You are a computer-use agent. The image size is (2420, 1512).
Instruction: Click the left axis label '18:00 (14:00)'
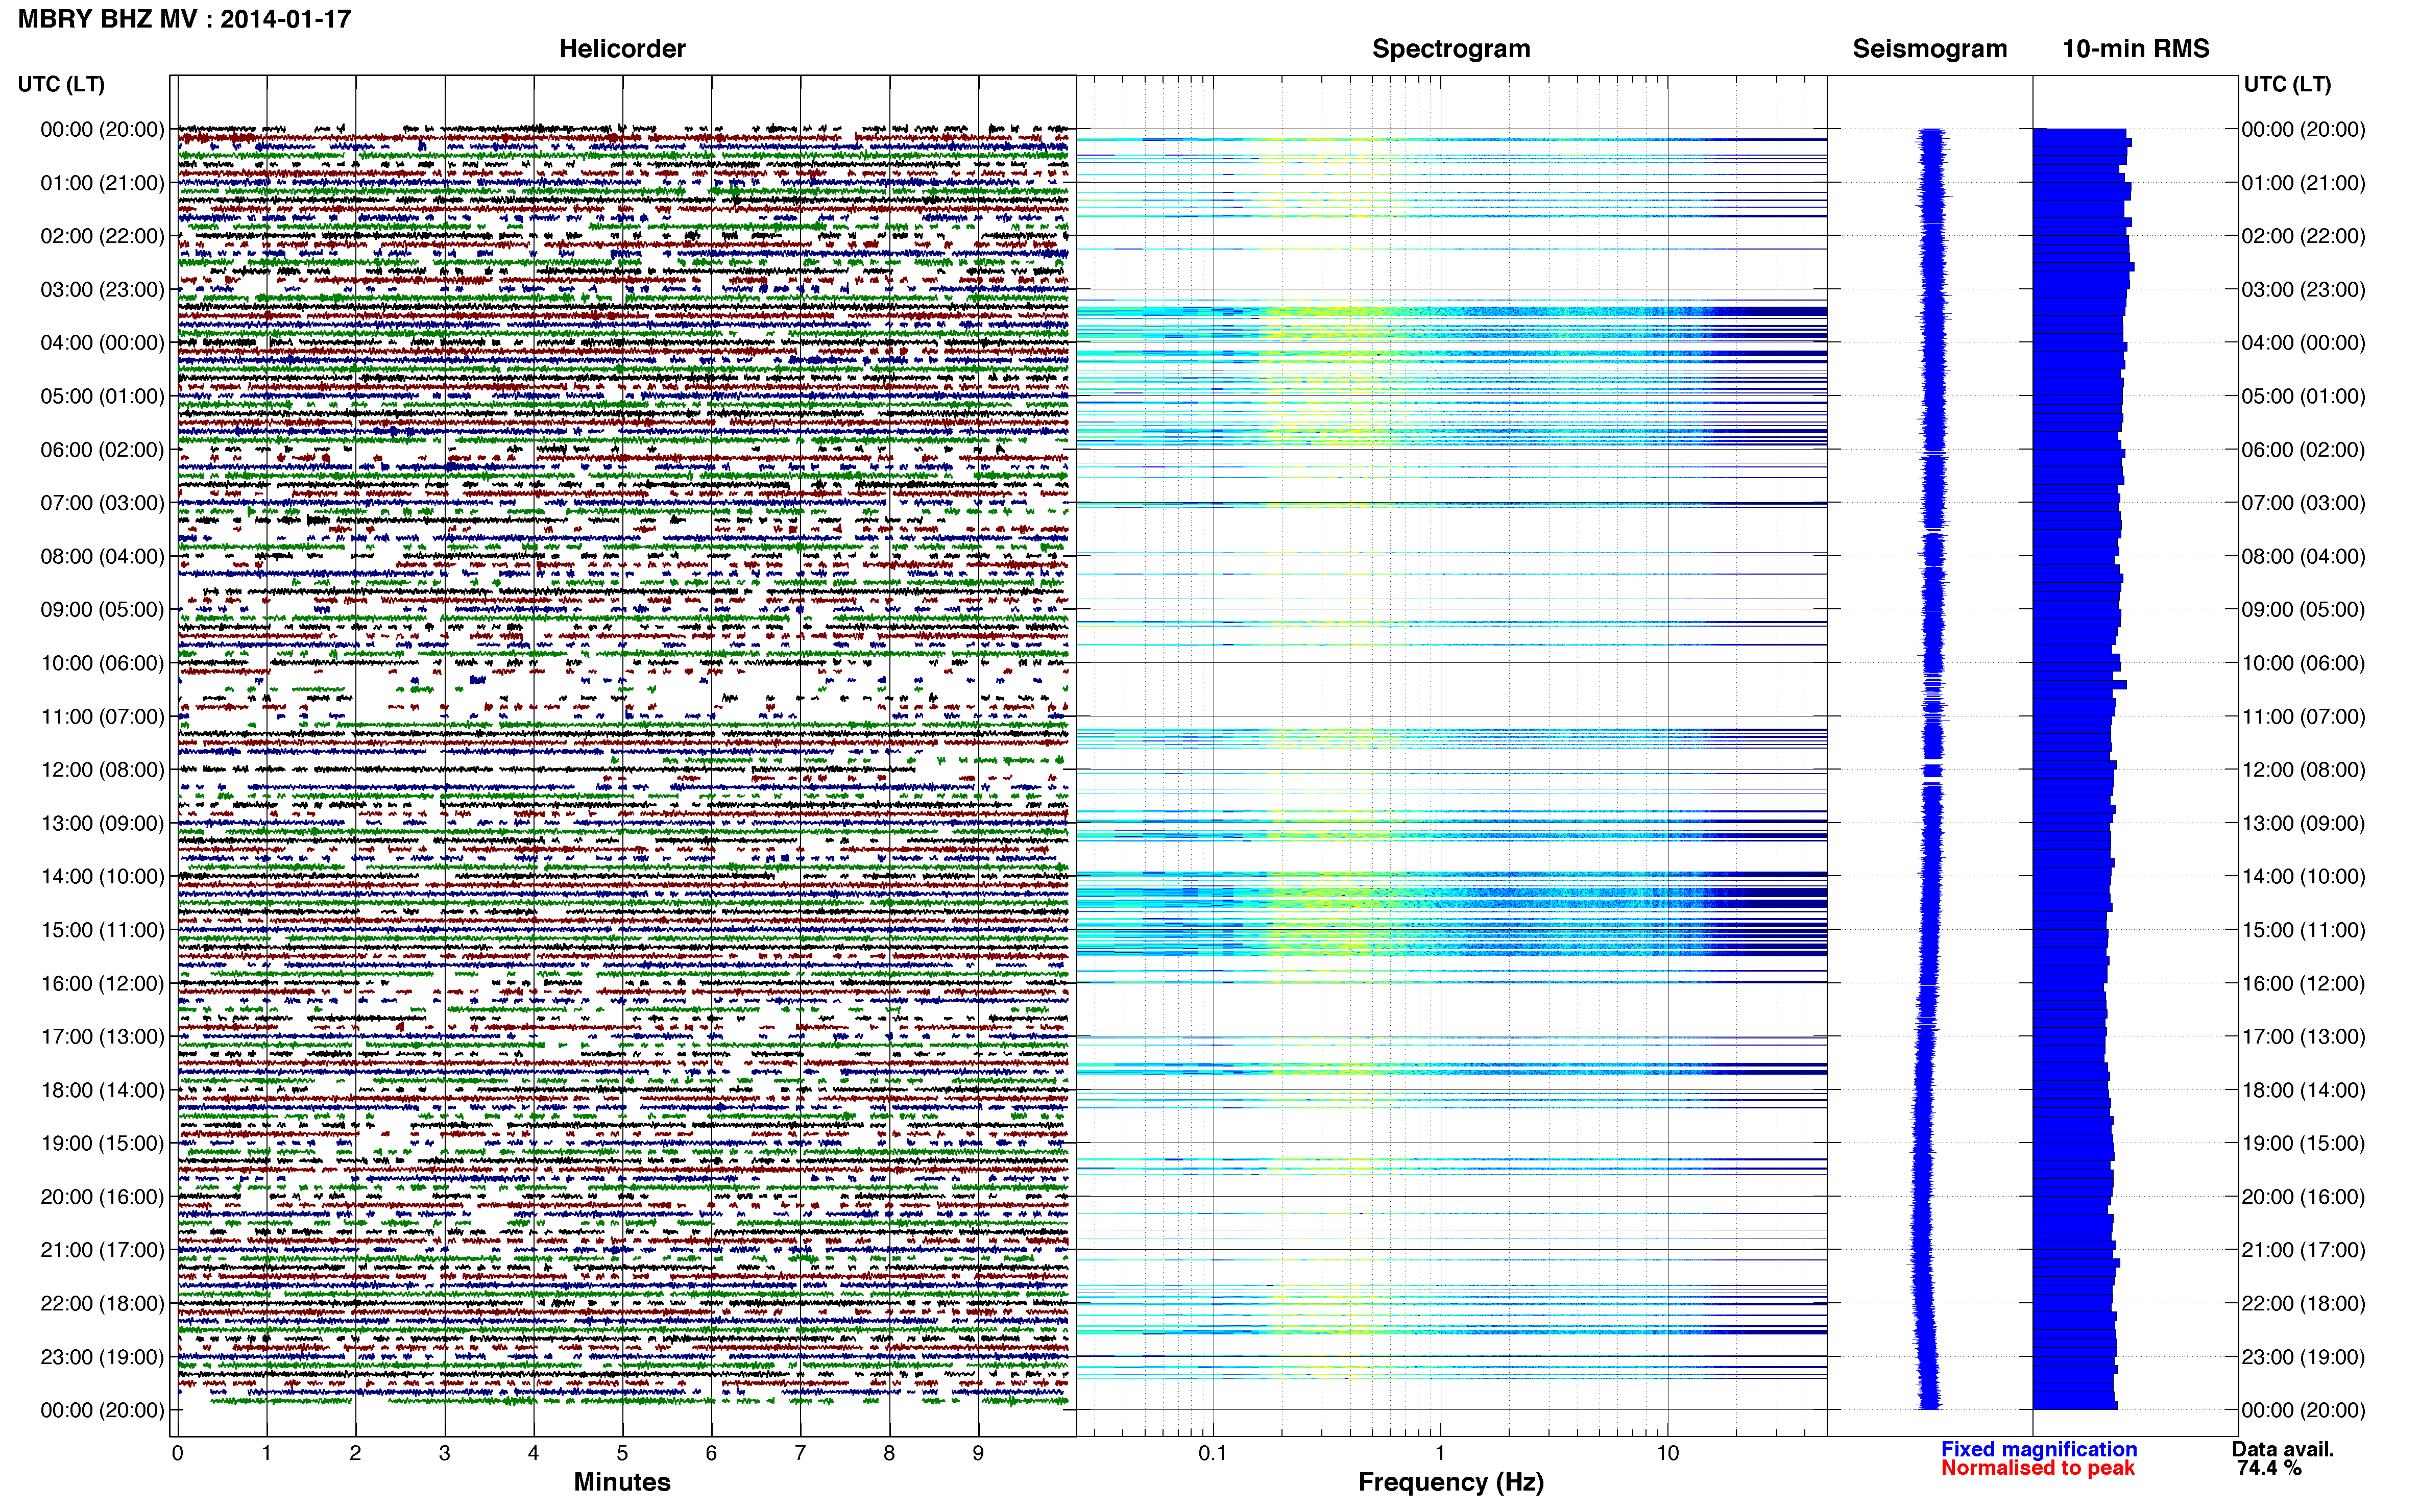click(x=102, y=1090)
